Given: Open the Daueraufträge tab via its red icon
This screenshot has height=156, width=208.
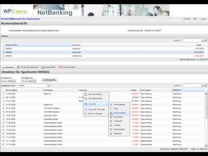Looking at the screenshot, I should tap(60, 67).
